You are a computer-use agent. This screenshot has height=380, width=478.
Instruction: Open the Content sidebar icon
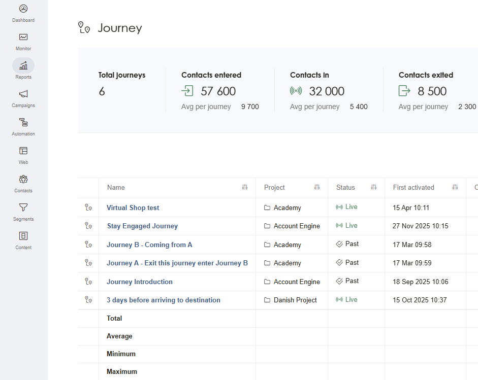tap(23, 236)
